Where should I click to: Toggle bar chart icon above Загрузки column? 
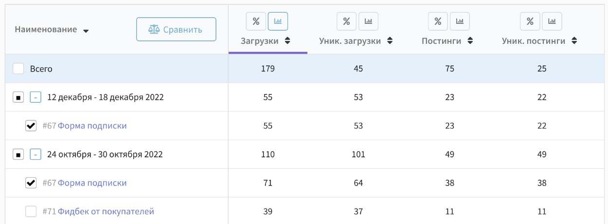click(278, 21)
